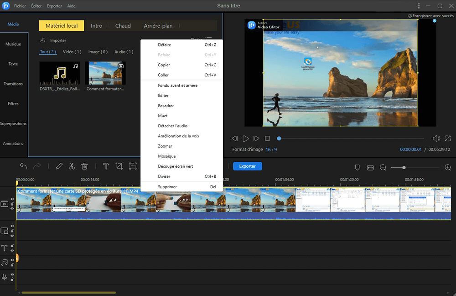Hide the video track with its eye icon
The image size is (456, 296).
click(x=12, y=208)
